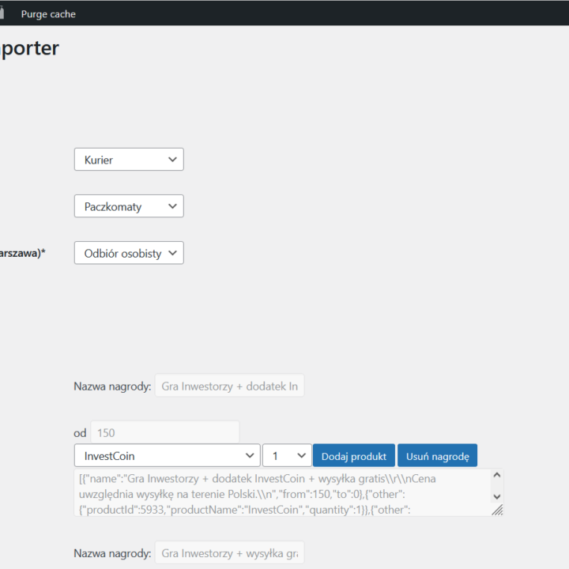Open the InvestCoin product selector

(167, 456)
